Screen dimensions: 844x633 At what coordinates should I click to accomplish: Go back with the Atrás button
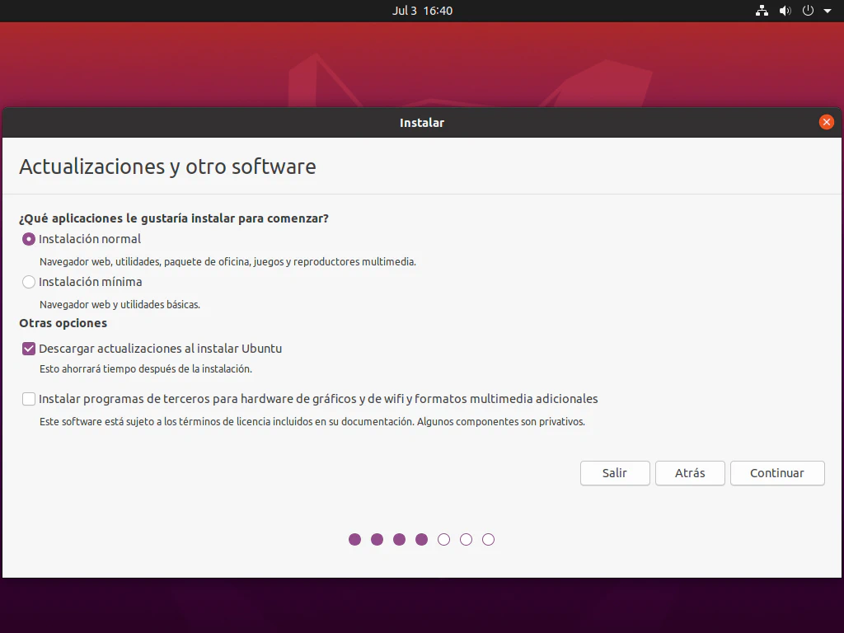(x=690, y=473)
